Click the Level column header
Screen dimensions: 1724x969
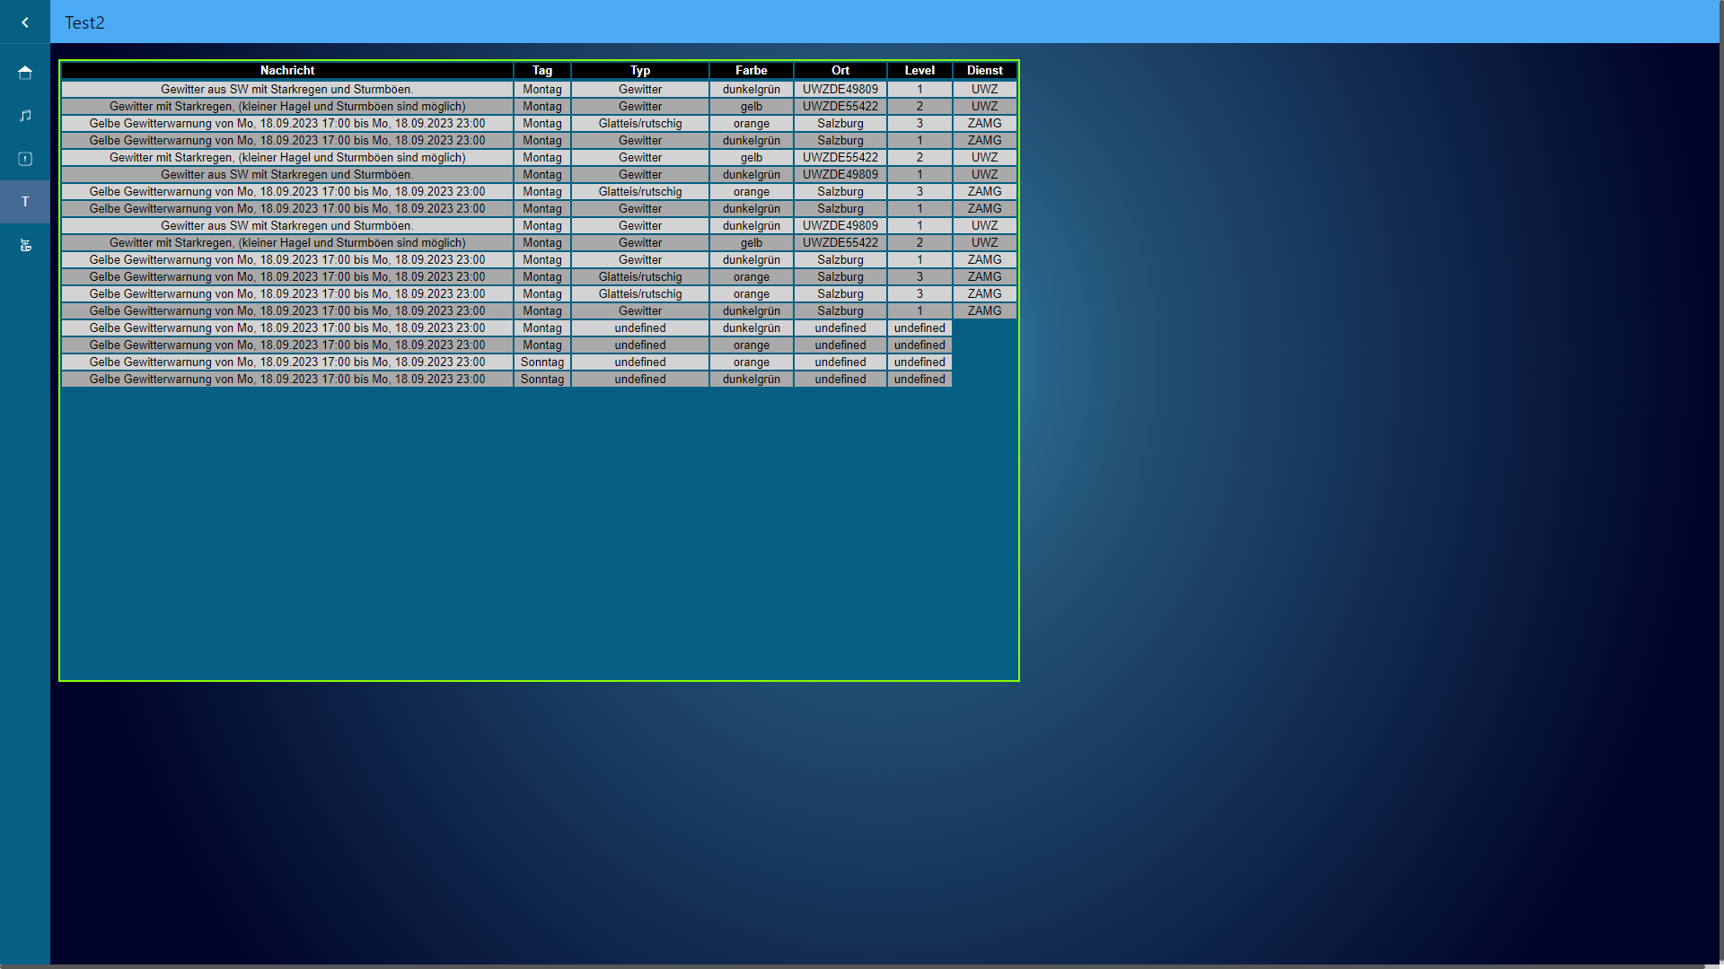919,70
